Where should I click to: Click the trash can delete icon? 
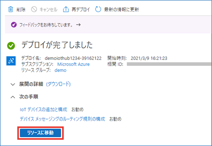(11, 9)
